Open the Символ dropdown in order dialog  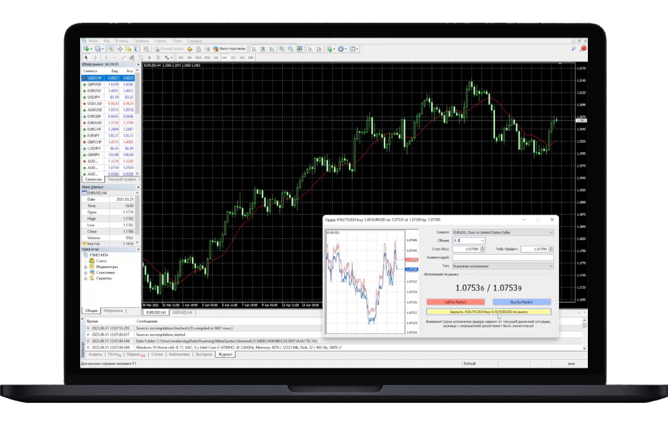coord(503,232)
